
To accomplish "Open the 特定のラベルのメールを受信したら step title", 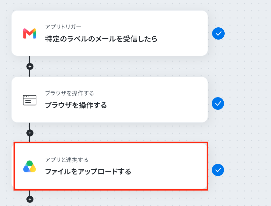I will click(101, 39).
